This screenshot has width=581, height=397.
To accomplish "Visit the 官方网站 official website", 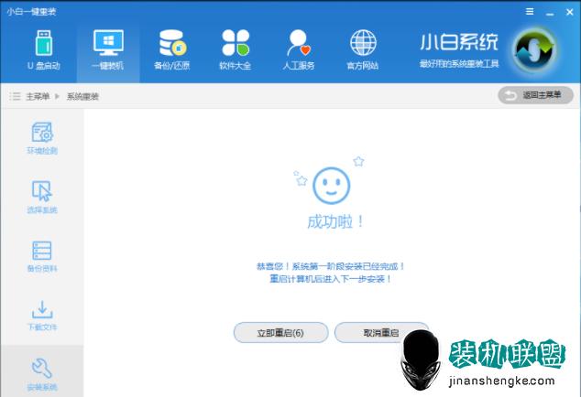I will 362,50.
